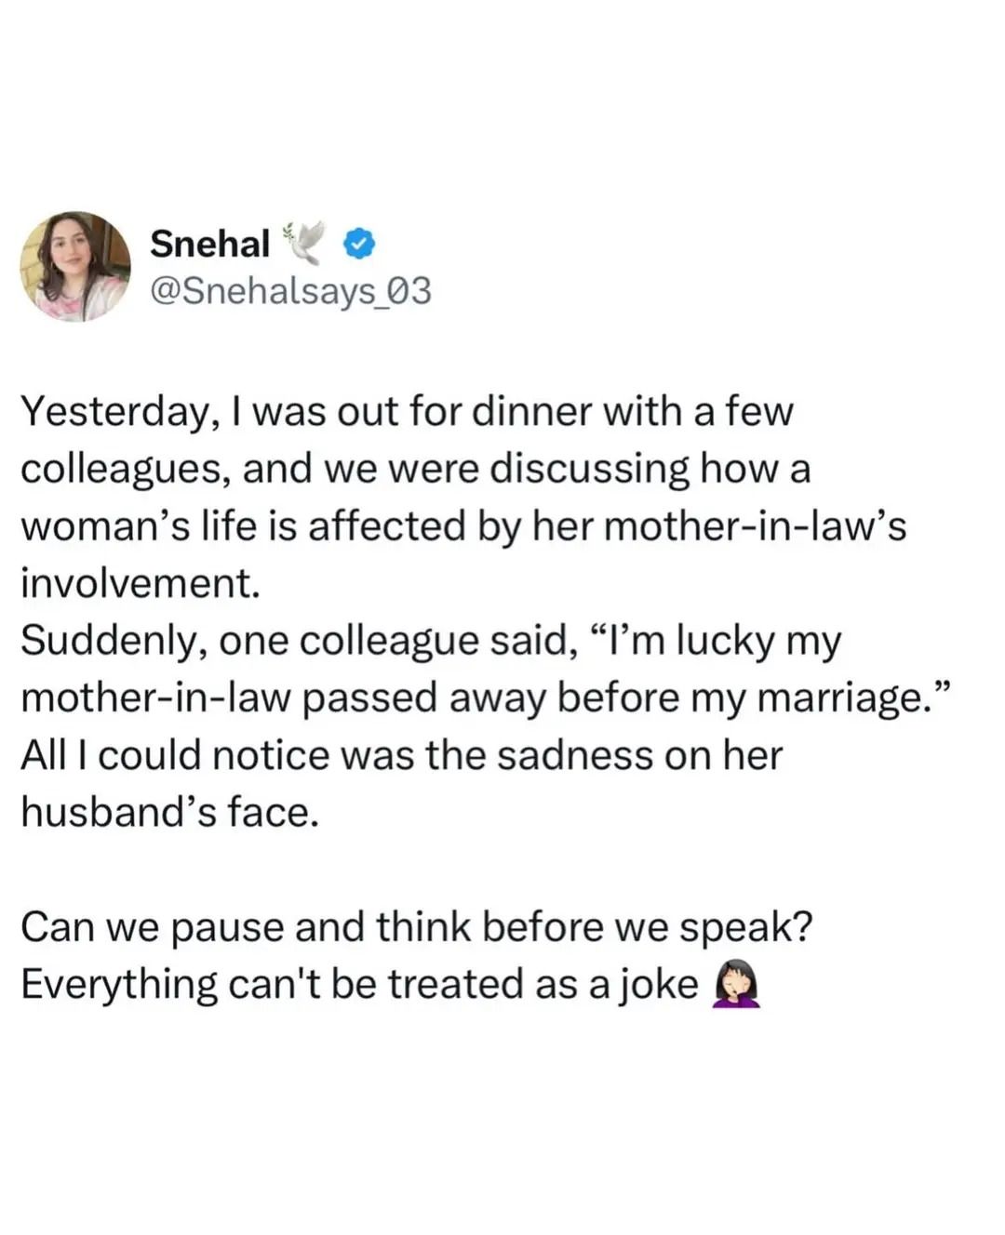Click the blue verified checkmark badge
This screenshot has width=1005, height=1235.
(x=360, y=244)
